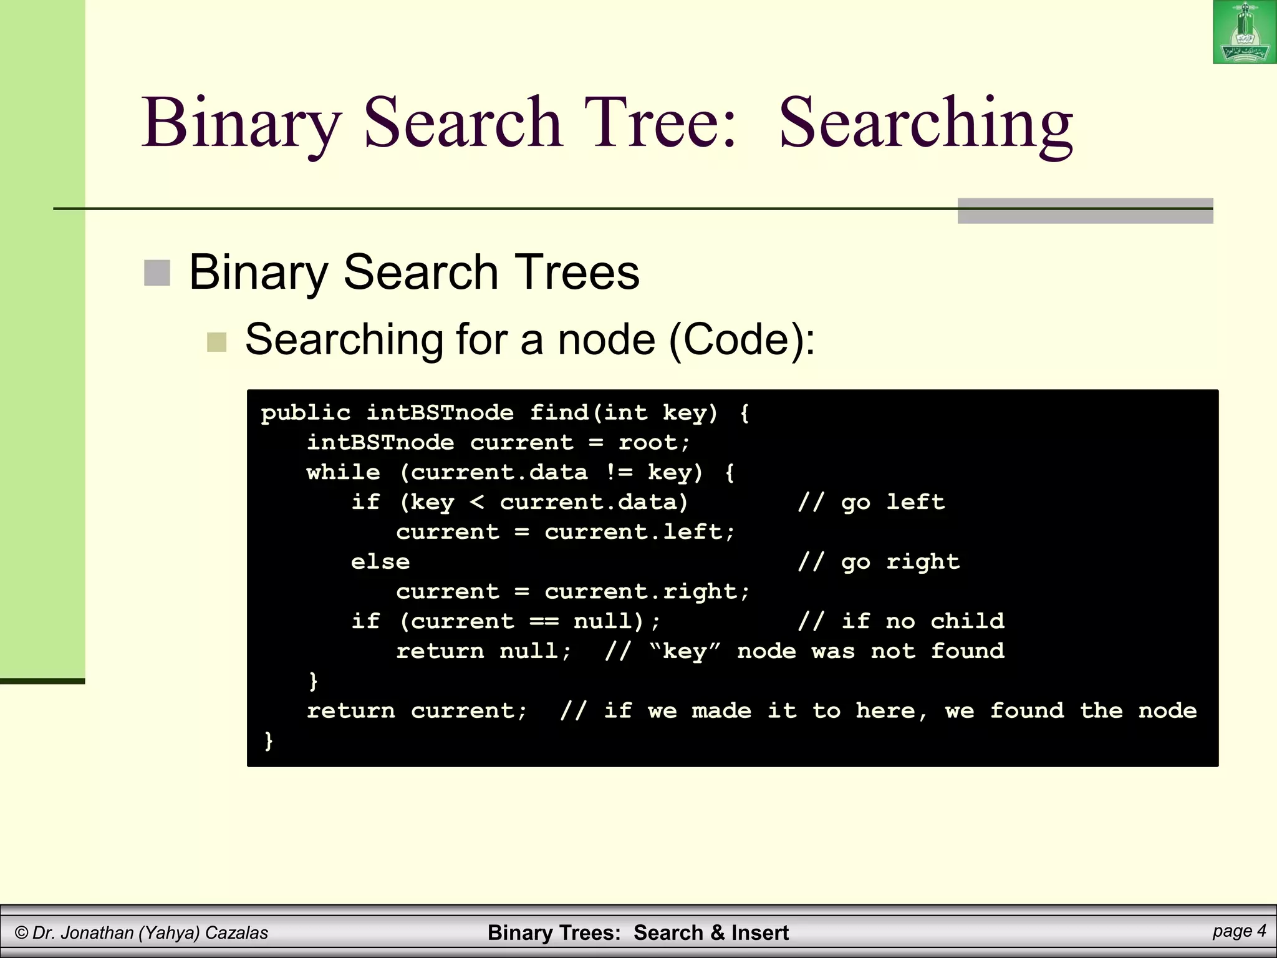Screen dimensions: 1277x958
Task: Click 'current = current.right;' line
Action: pos(573,592)
